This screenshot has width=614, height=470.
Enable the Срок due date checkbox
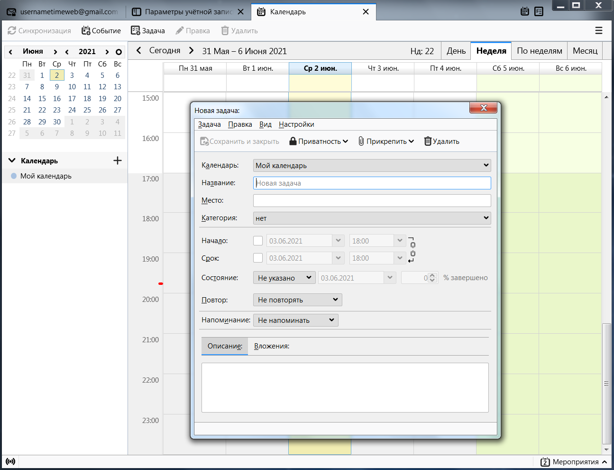point(258,258)
